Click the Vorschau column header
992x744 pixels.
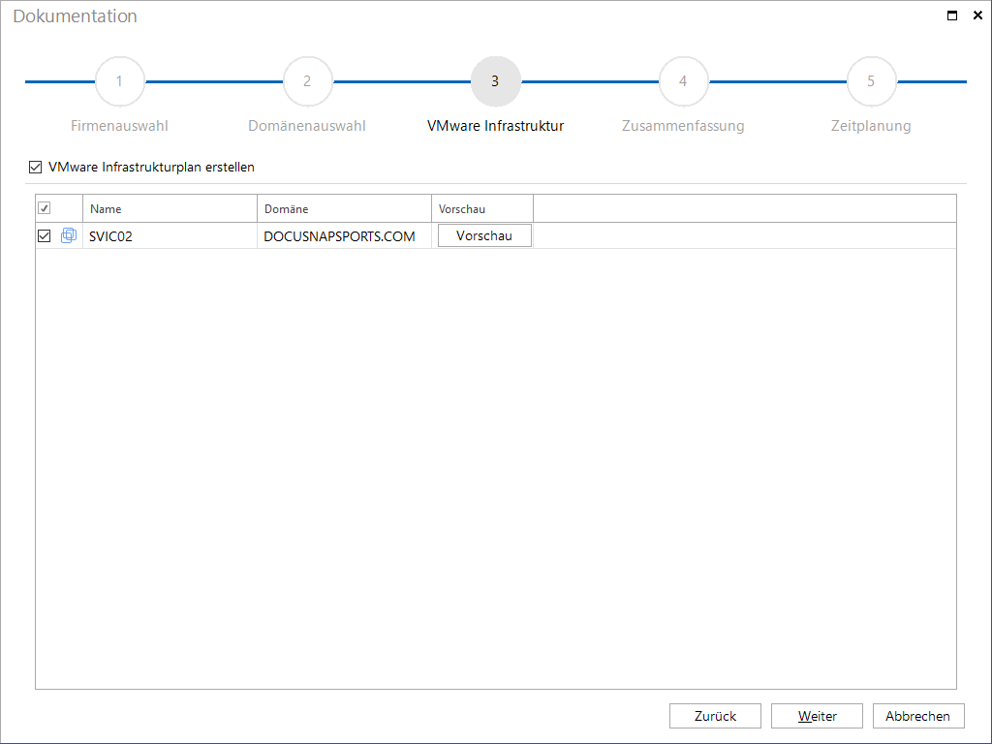point(482,208)
